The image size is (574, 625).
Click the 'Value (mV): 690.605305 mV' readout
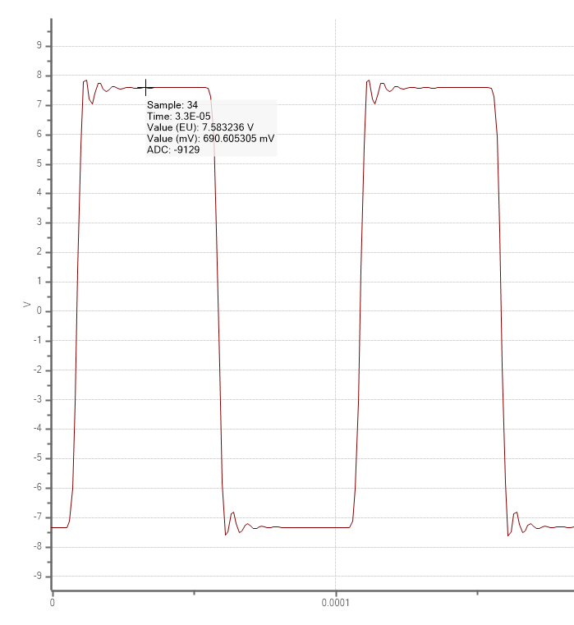[x=210, y=139]
